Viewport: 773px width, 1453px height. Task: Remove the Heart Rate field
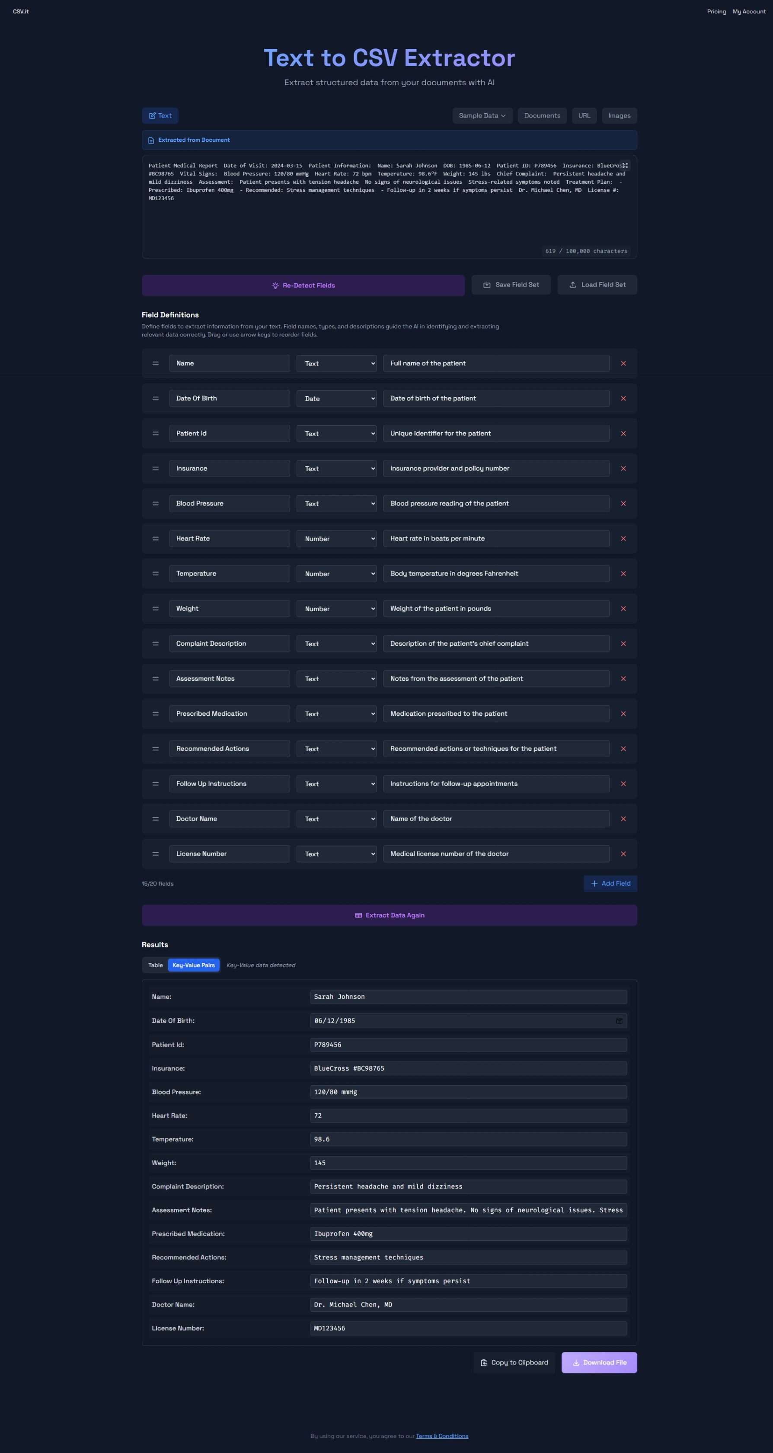(623, 538)
